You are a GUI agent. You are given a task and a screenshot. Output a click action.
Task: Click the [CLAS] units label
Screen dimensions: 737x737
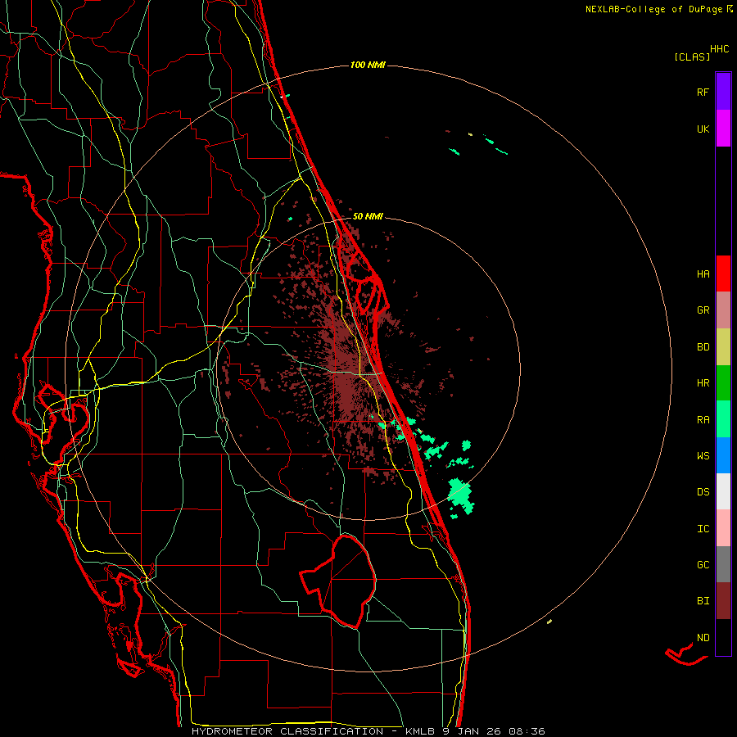coord(691,57)
